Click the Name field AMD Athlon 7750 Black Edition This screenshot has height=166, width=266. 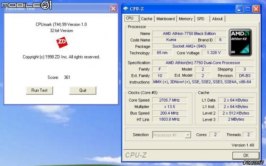(x=189, y=34)
